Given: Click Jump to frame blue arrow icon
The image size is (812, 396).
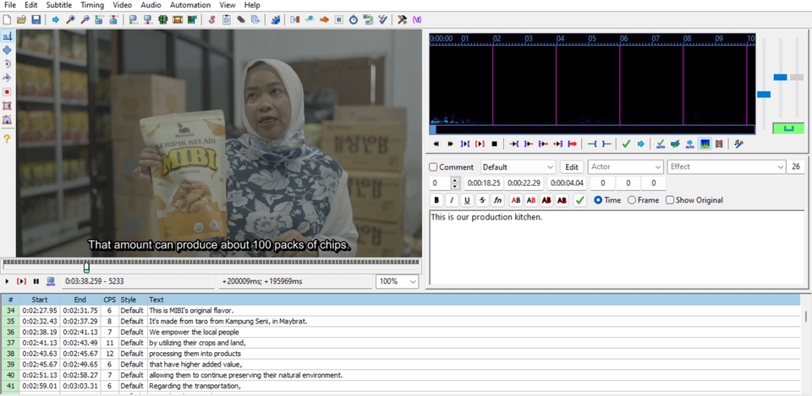Looking at the screenshot, I should (55, 19).
